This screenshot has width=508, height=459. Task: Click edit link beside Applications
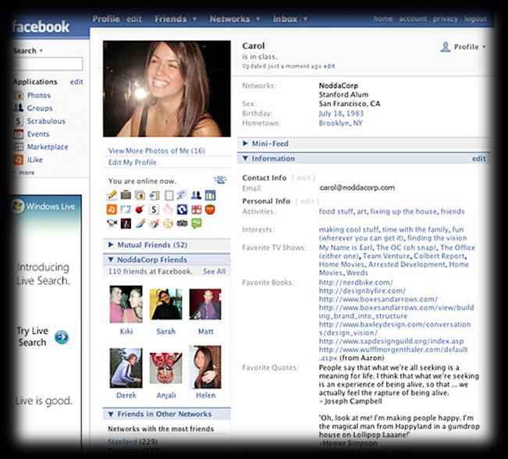pos(76,82)
